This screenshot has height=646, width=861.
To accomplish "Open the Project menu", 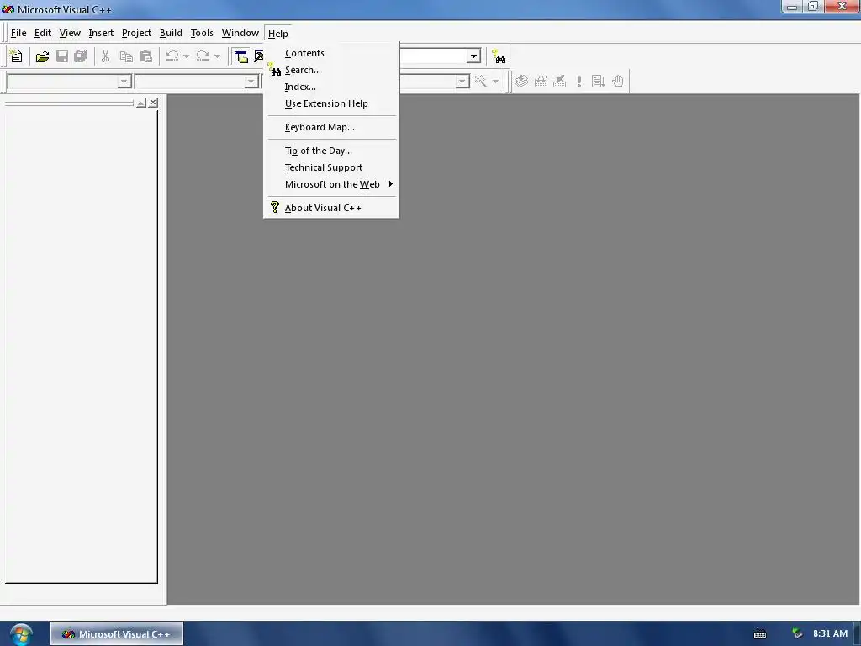I will [136, 33].
